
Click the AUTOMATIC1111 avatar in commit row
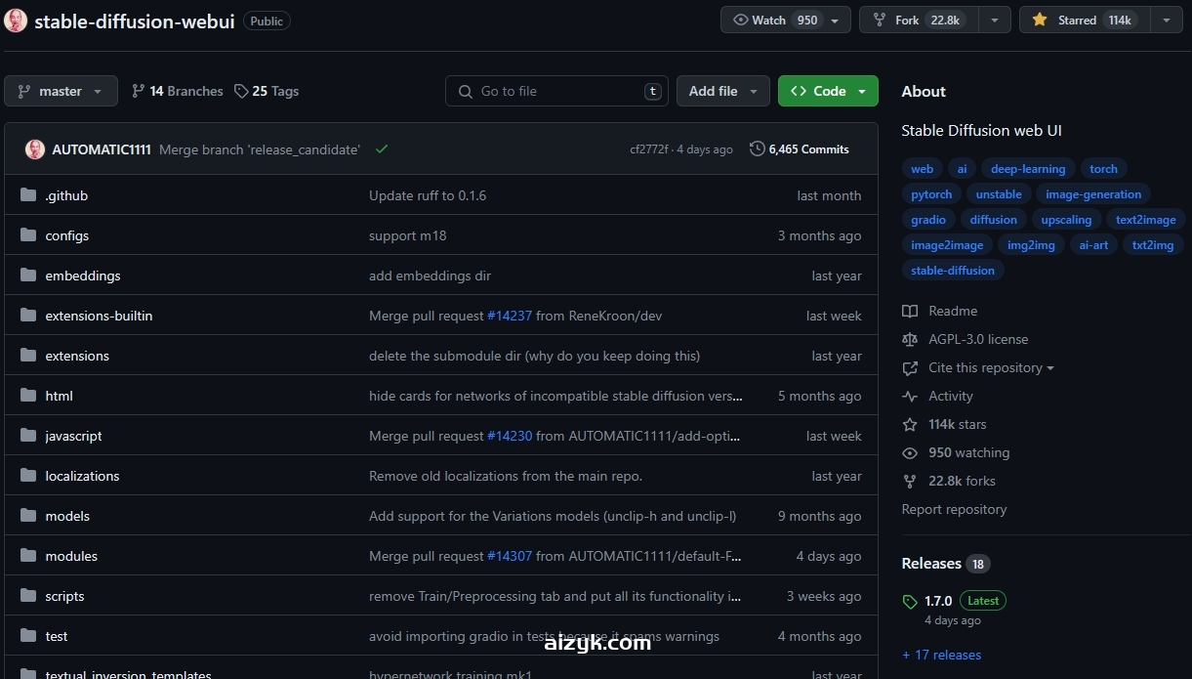(x=35, y=149)
